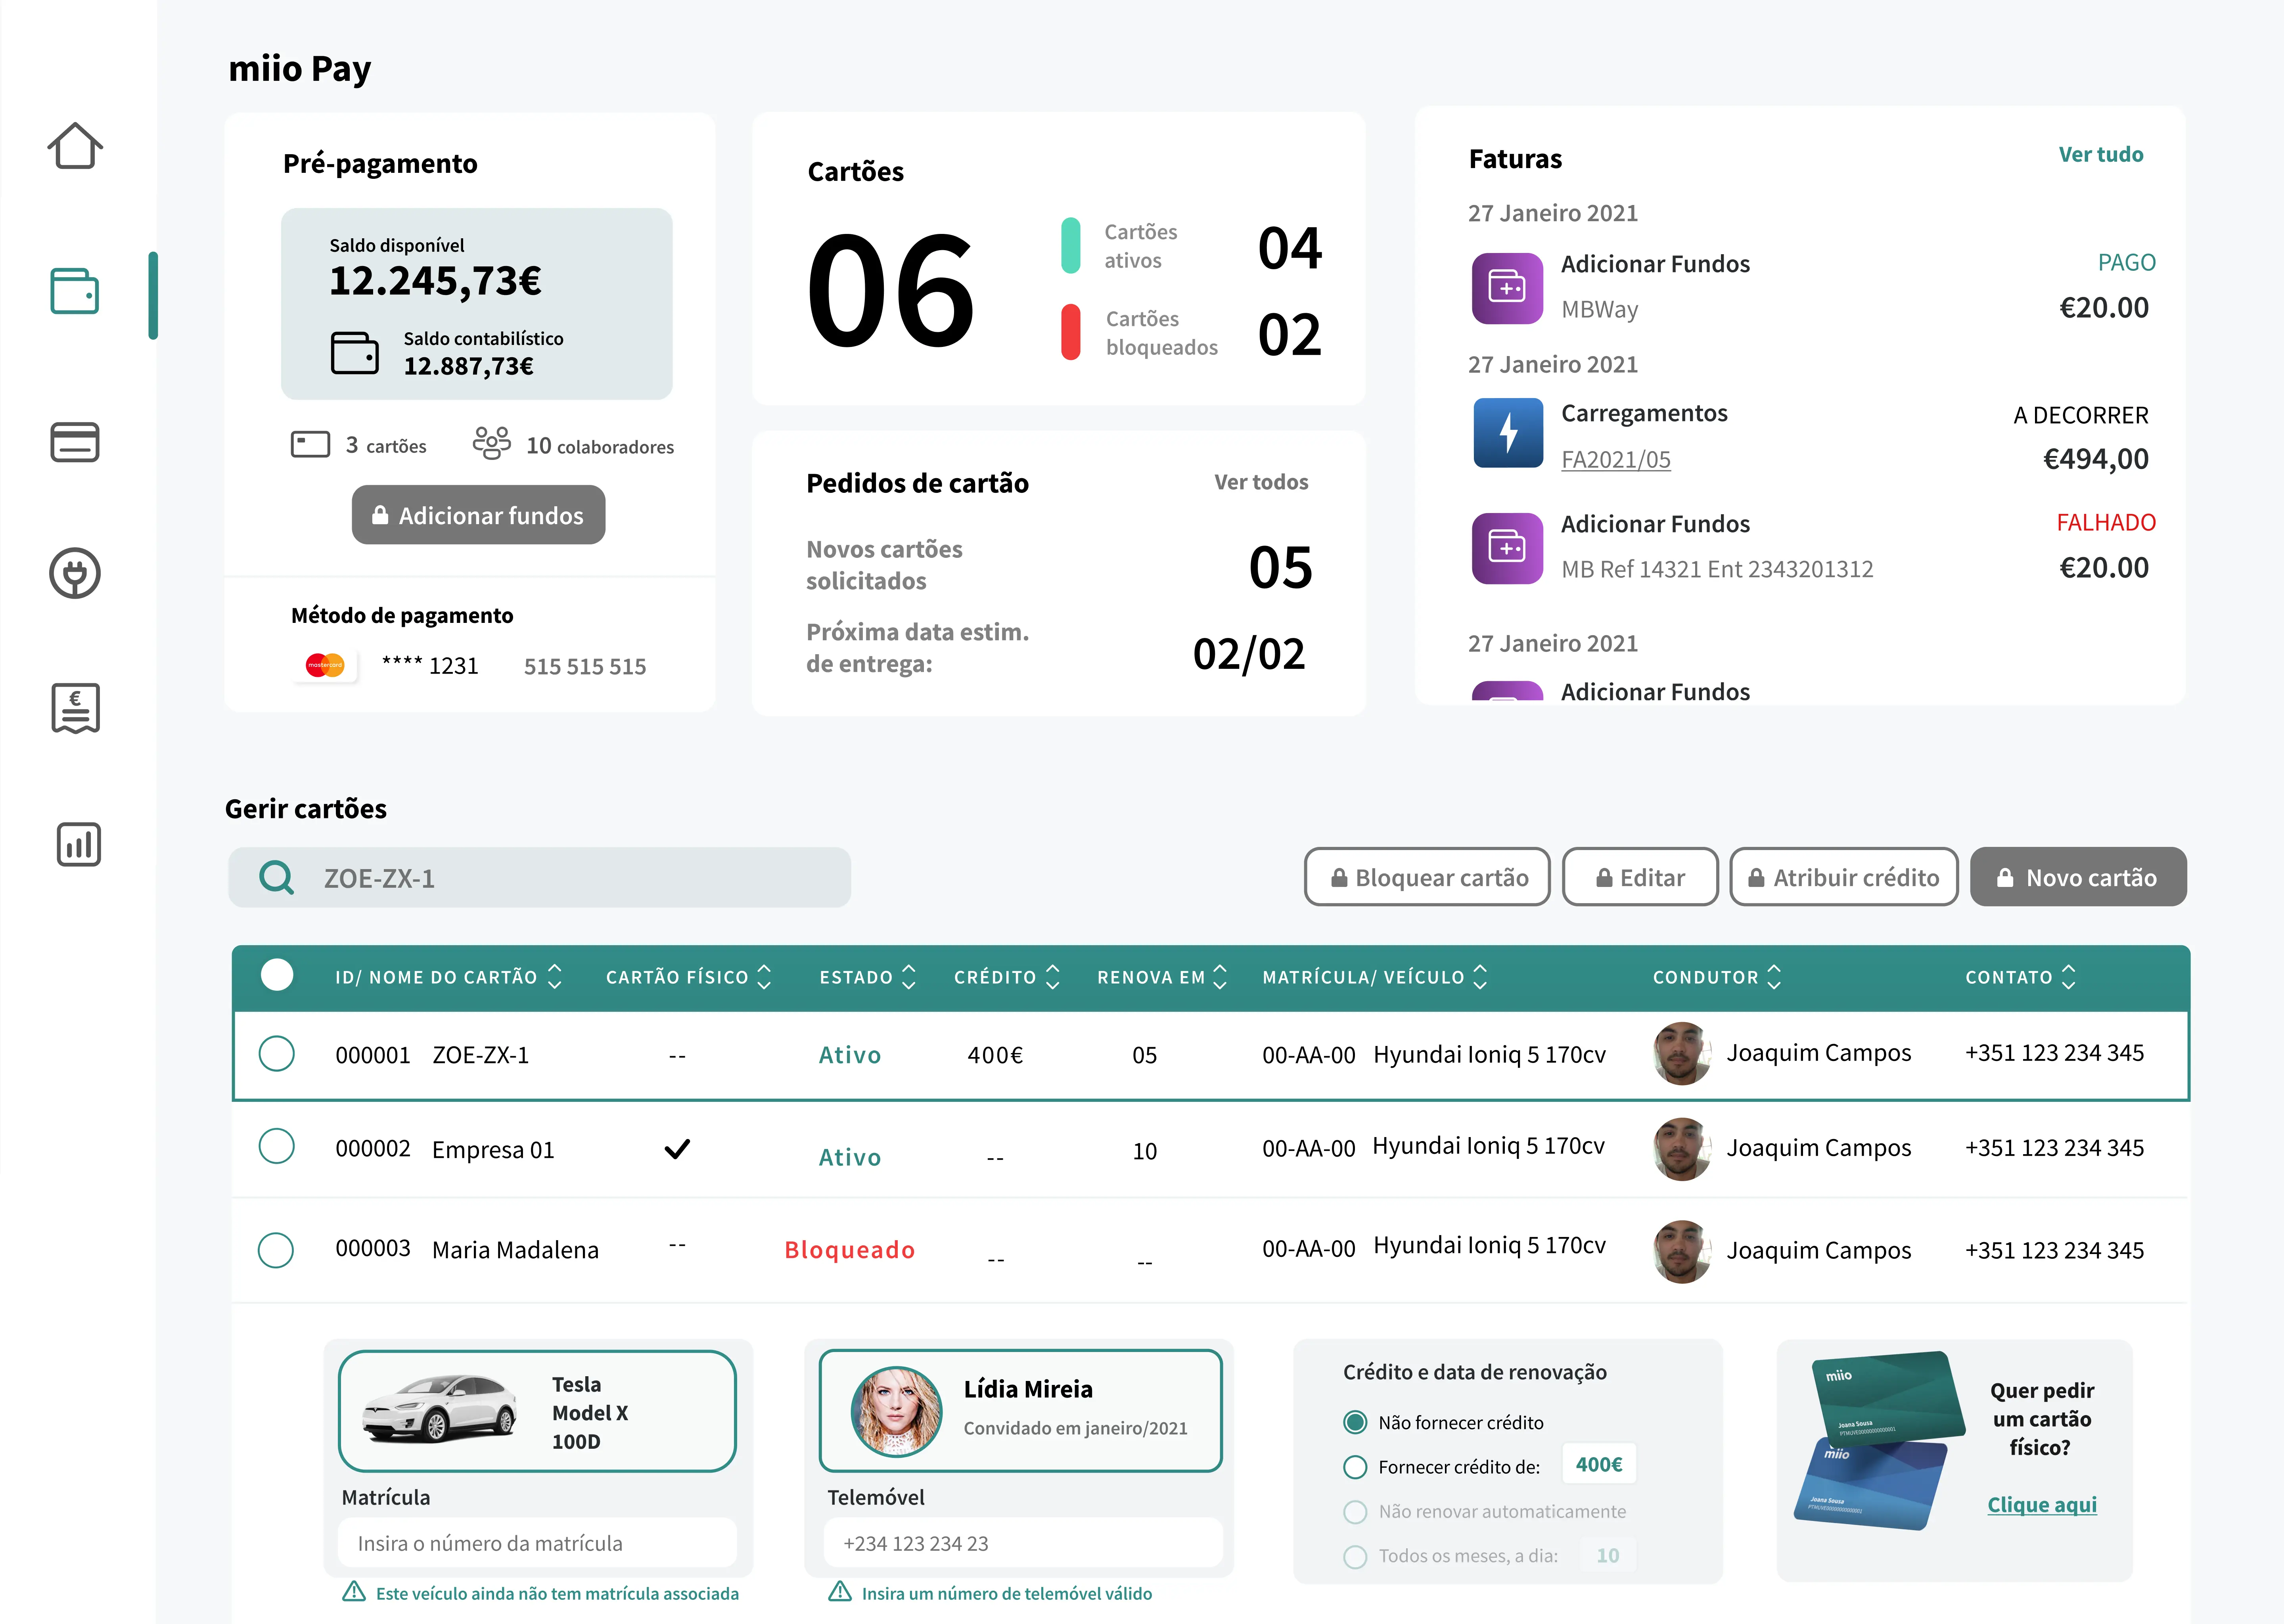Click the day 10 renewal field

click(1607, 1555)
